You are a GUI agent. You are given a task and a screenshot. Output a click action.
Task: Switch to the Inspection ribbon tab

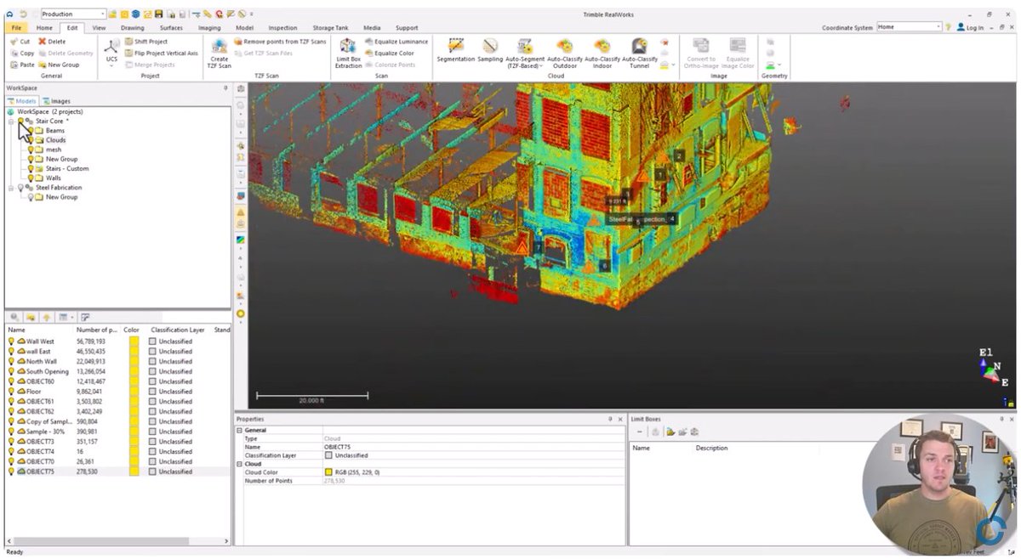(282, 26)
